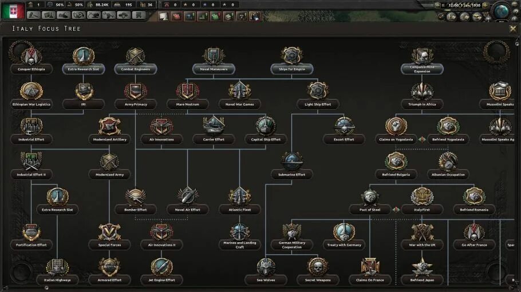Open the politics gavel tab
The width and height of the screenshot is (521, 292).
point(33,15)
